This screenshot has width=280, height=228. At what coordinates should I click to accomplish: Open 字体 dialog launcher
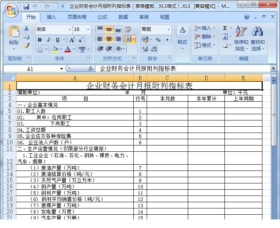(x=89, y=57)
